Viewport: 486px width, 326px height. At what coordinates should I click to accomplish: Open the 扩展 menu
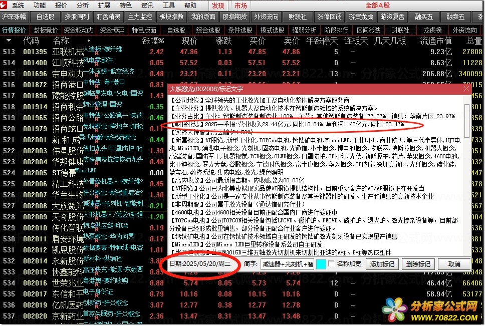[x=104, y=5]
